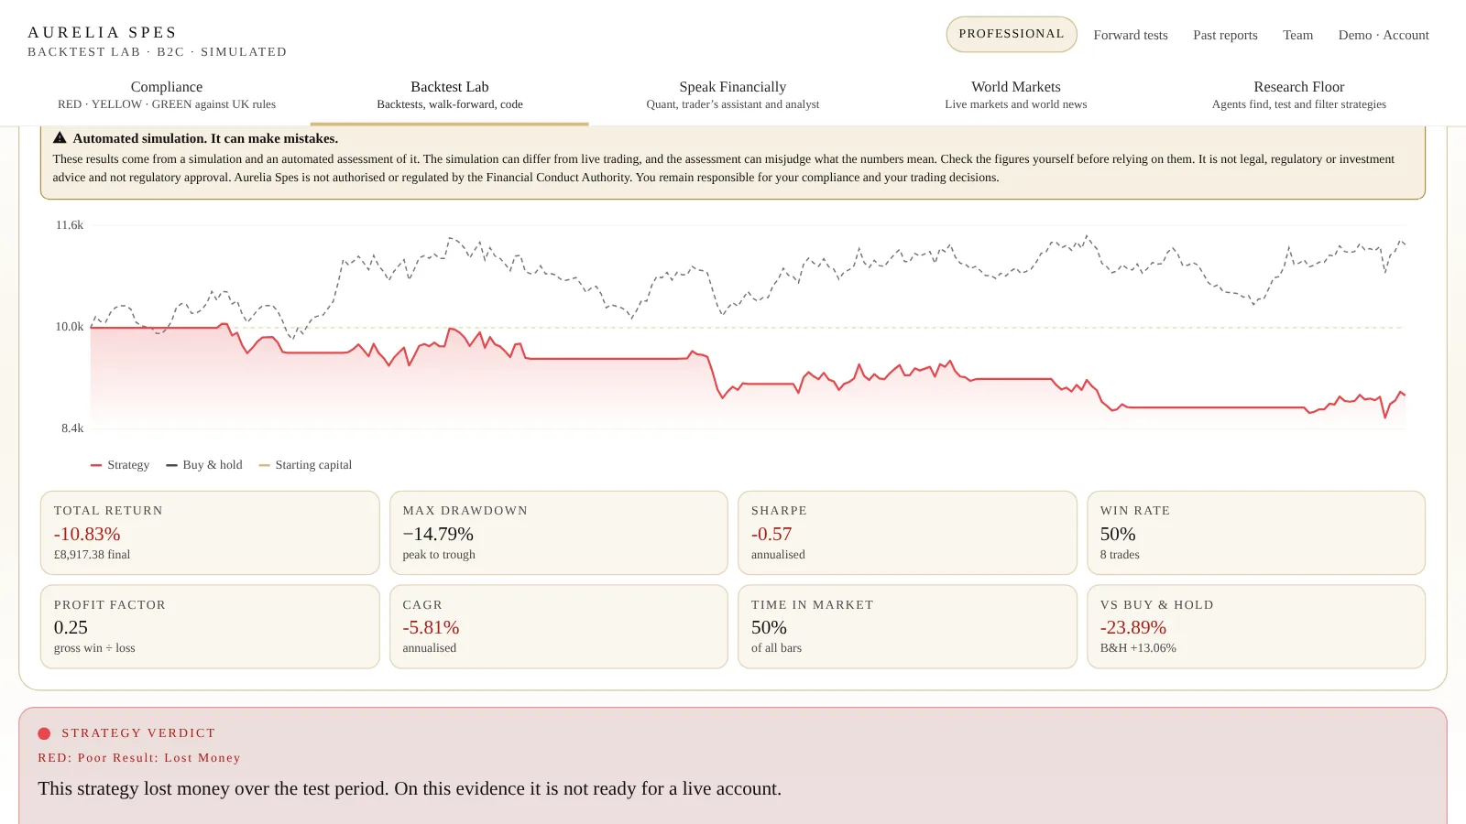Switch to the Compliance tab
1466x824 pixels.
(167, 95)
